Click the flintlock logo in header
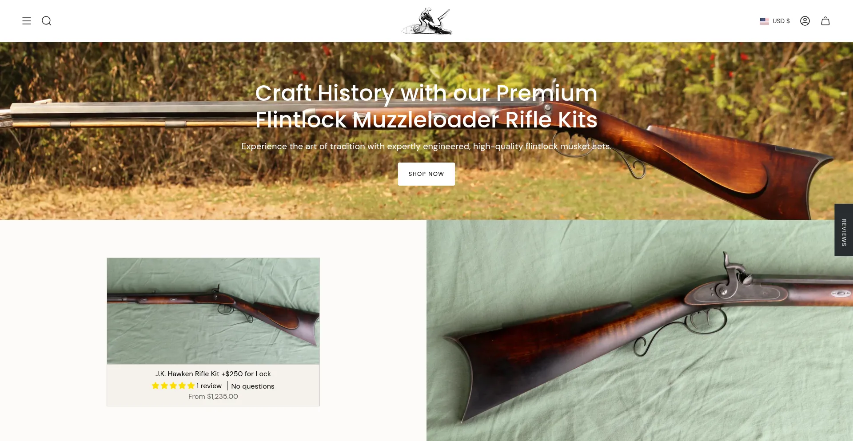 tap(426, 21)
